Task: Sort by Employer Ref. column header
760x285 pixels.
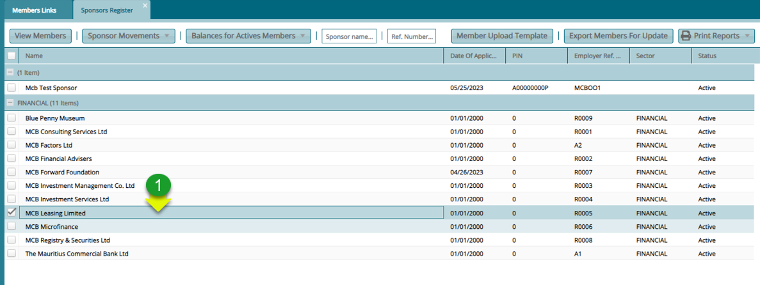Action: point(599,56)
